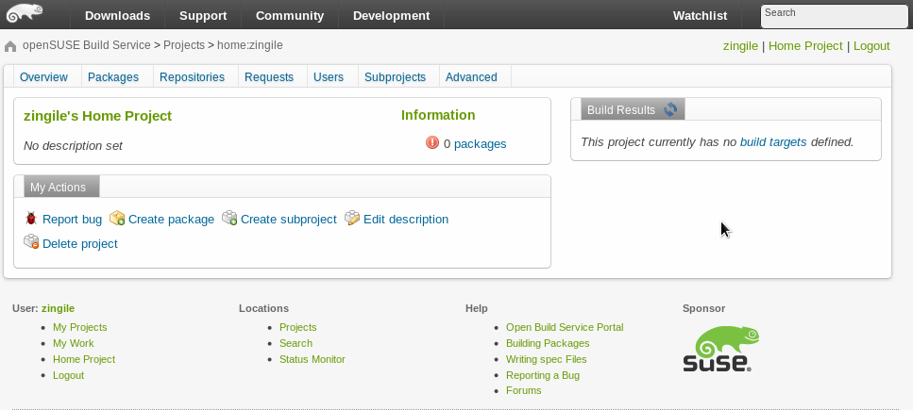Open Projects under Locations
Image resolution: width=913 pixels, height=410 pixels.
pyautogui.click(x=298, y=327)
